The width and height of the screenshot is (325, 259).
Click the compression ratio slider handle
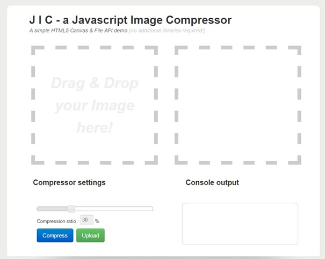(71, 209)
